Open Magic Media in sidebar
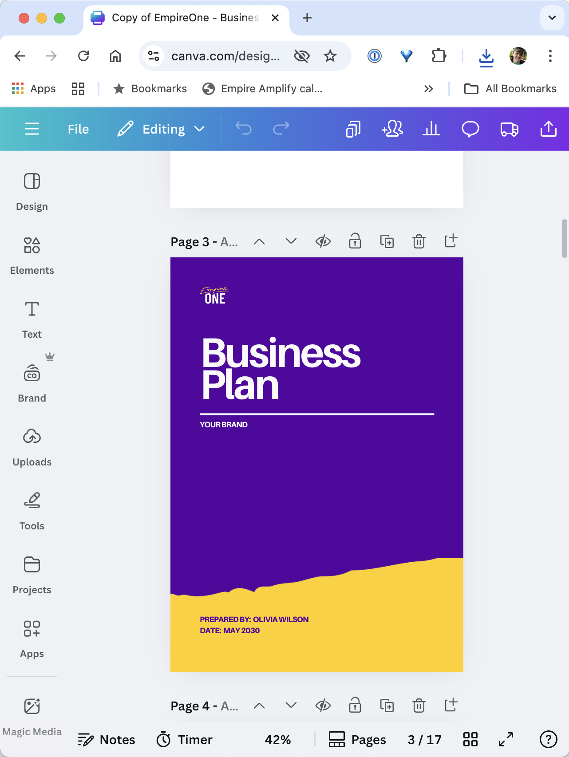 click(x=32, y=716)
